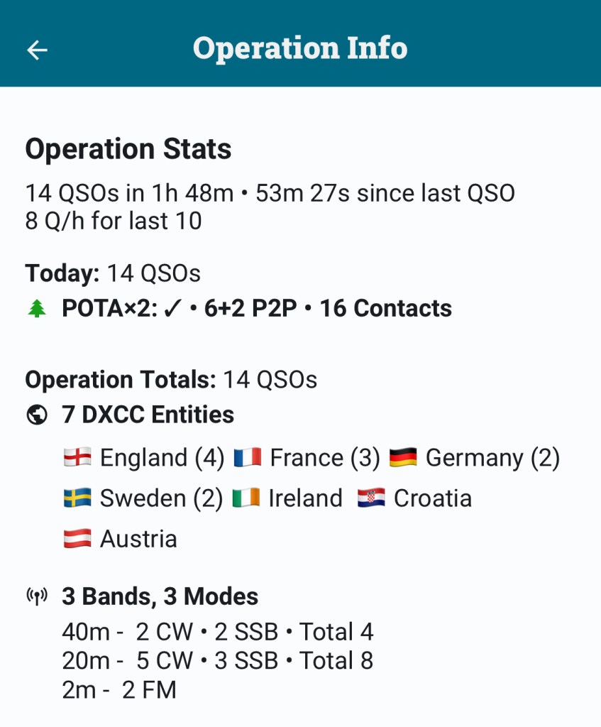This screenshot has height=727, width=601.
Task: Tap the 20m band totals row
Action: click(217, 661)
